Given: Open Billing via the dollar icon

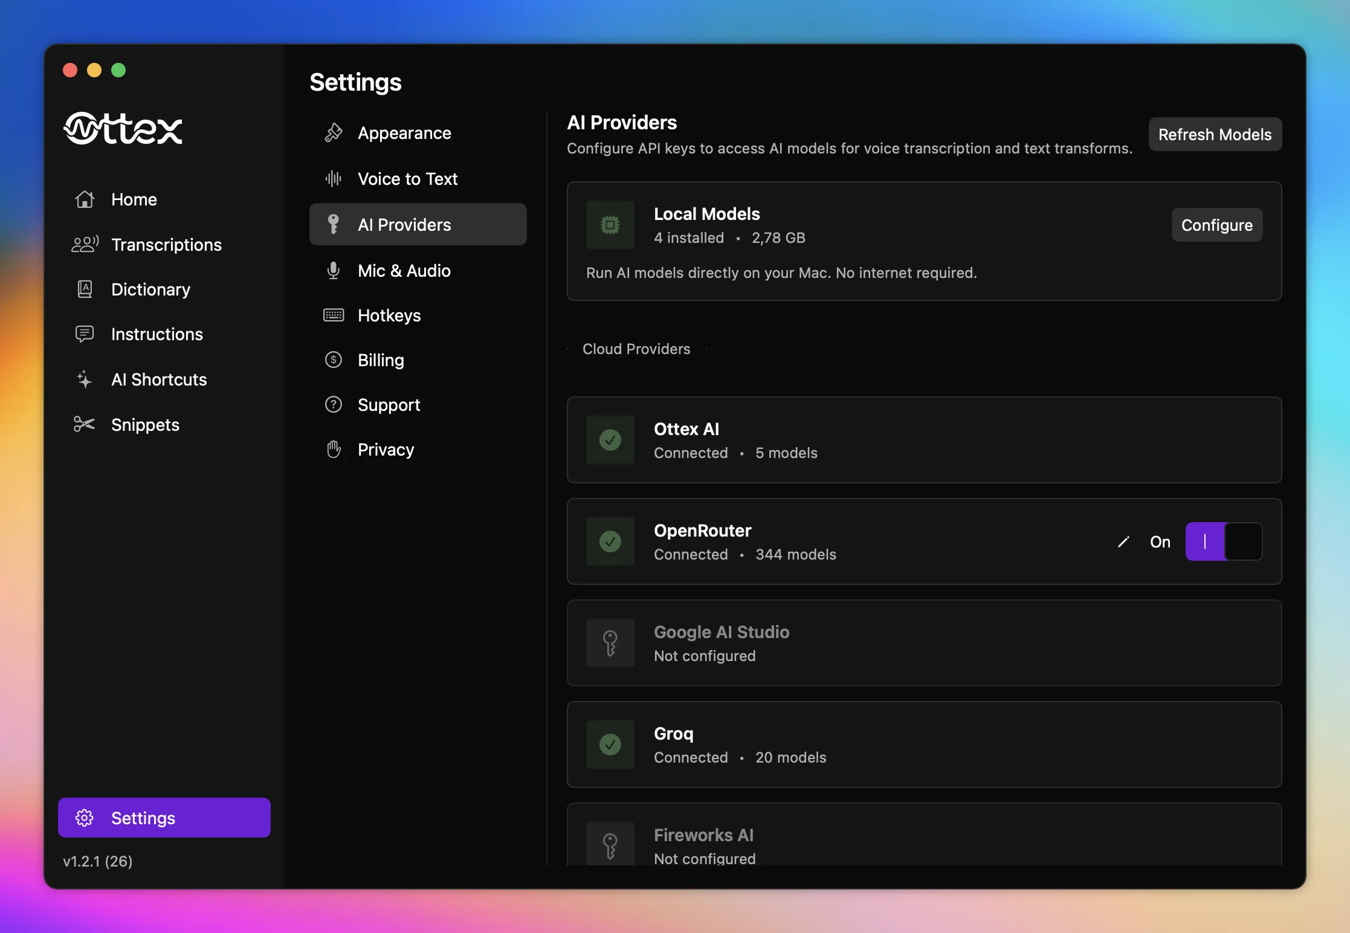Looking at the screenshot, I should [x=333, y=360].
